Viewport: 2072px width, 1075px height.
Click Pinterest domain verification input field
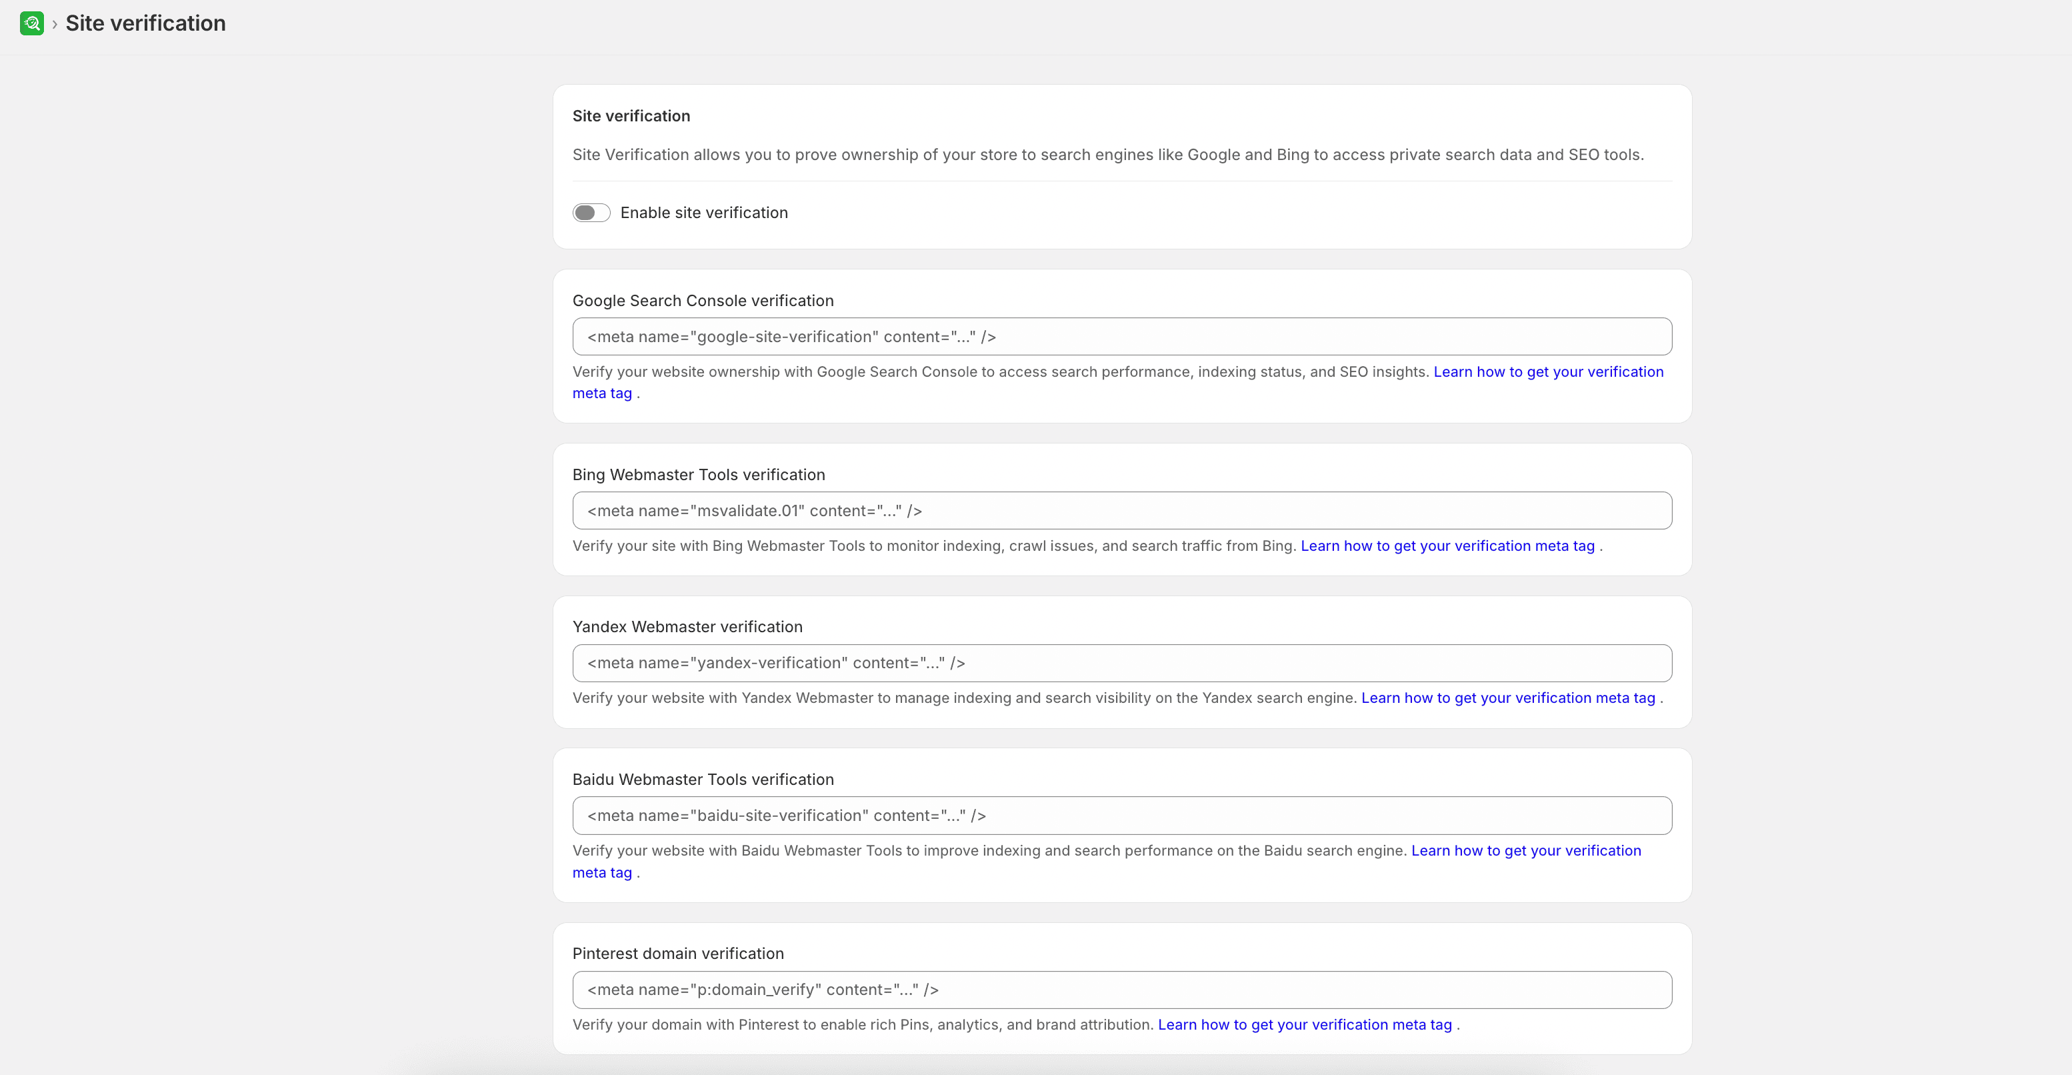(1122, 990)
